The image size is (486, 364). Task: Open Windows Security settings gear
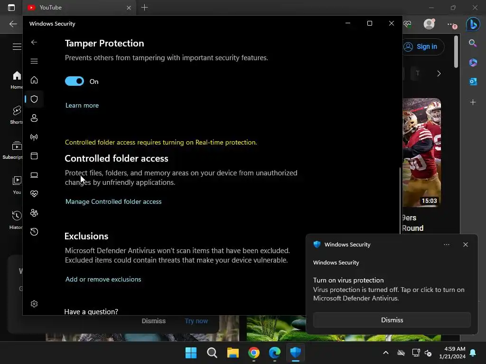[x=34, y=304]
